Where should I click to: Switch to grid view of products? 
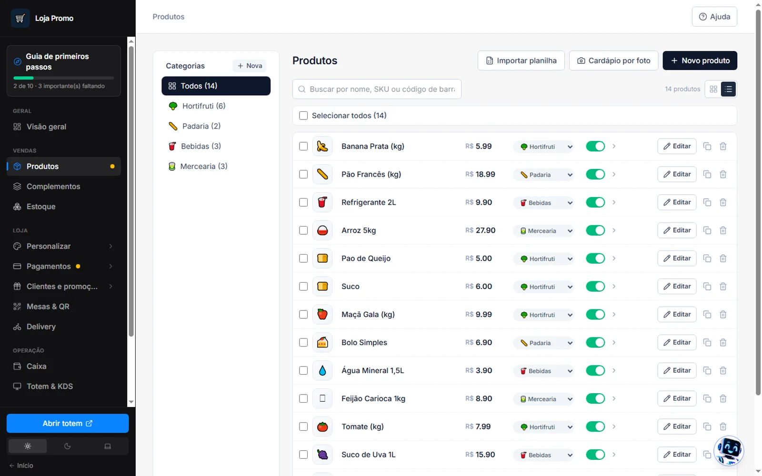tap(713, 89)
